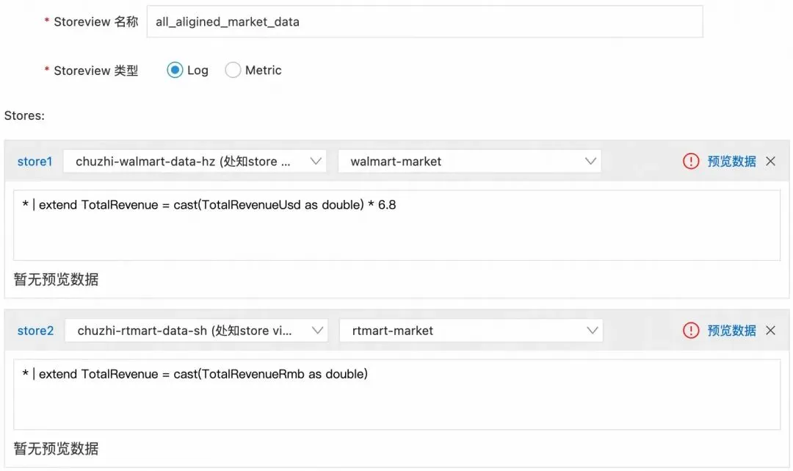
Task: Click the warning icon in store1 row
Action: pyautogui.click(x=691, y=162)
